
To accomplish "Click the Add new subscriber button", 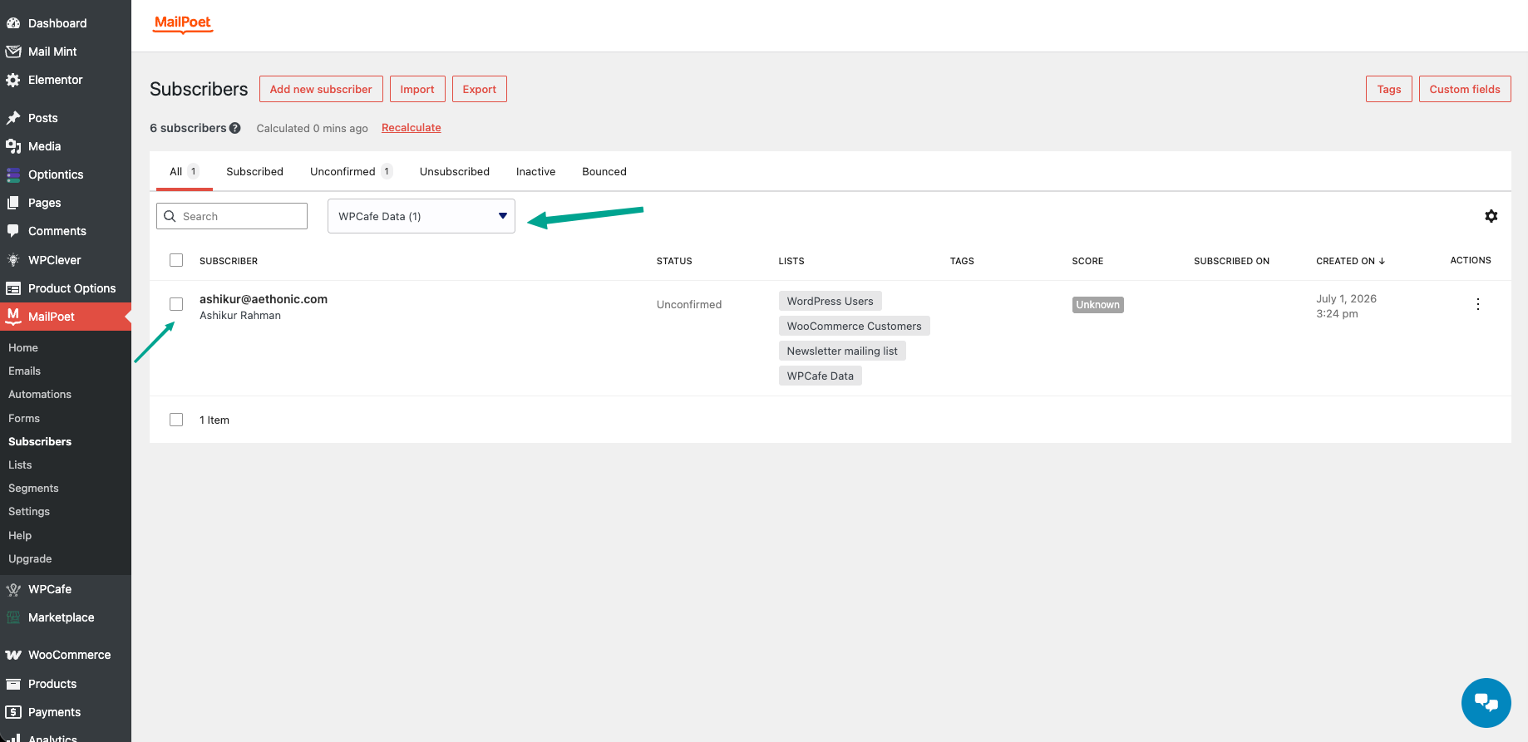I will click(x=321, y=89).
